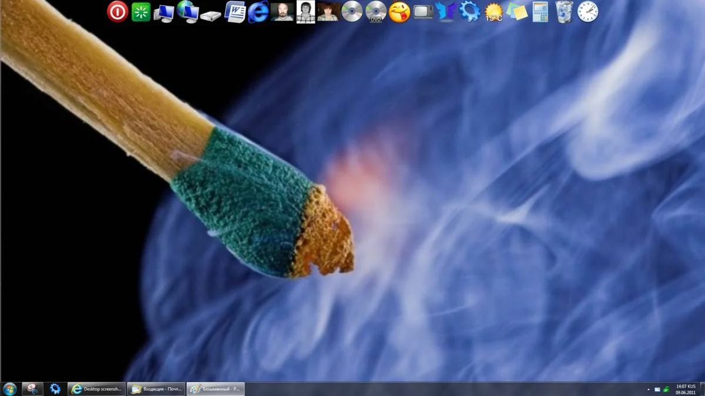Switch to the Безымянный Paint taskbar window
705x396 pixels.
[x=216, y=388]
